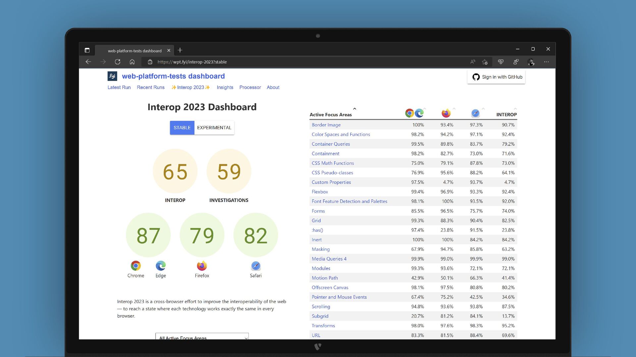Open Latest Run nav link
The height and width of the screenshot is (357, 636).
click(119, 87)
